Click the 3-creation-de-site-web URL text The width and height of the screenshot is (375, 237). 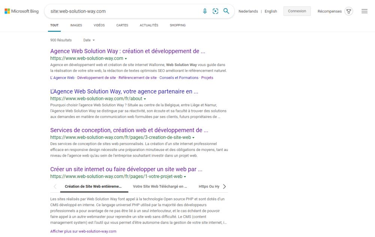tap(120, 137)
